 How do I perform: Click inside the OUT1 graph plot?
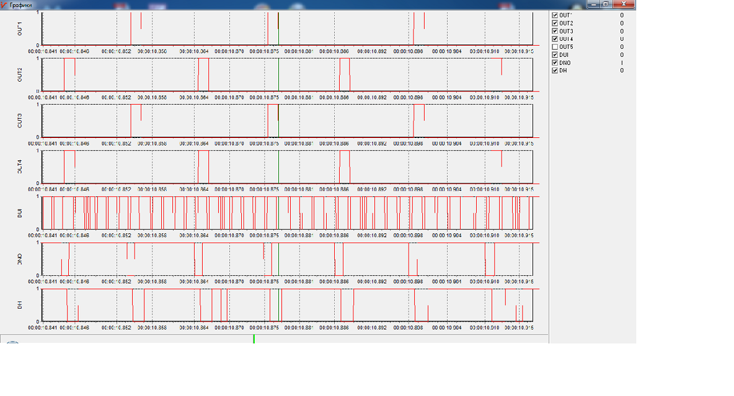point(288,28)
